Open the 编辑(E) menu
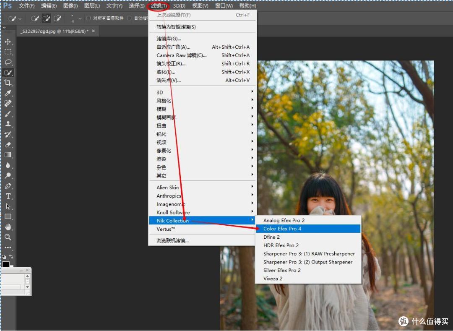 coord(49,6)
